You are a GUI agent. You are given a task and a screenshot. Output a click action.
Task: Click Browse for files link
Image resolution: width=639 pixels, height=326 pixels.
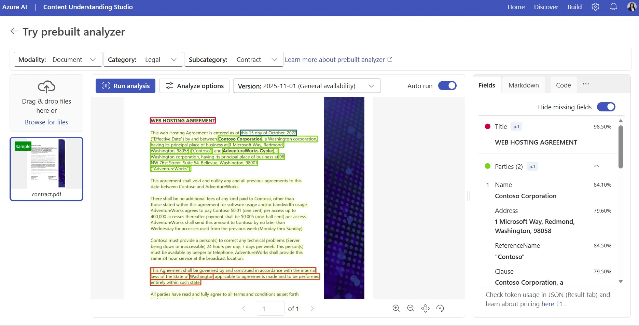tap(46, 122)
